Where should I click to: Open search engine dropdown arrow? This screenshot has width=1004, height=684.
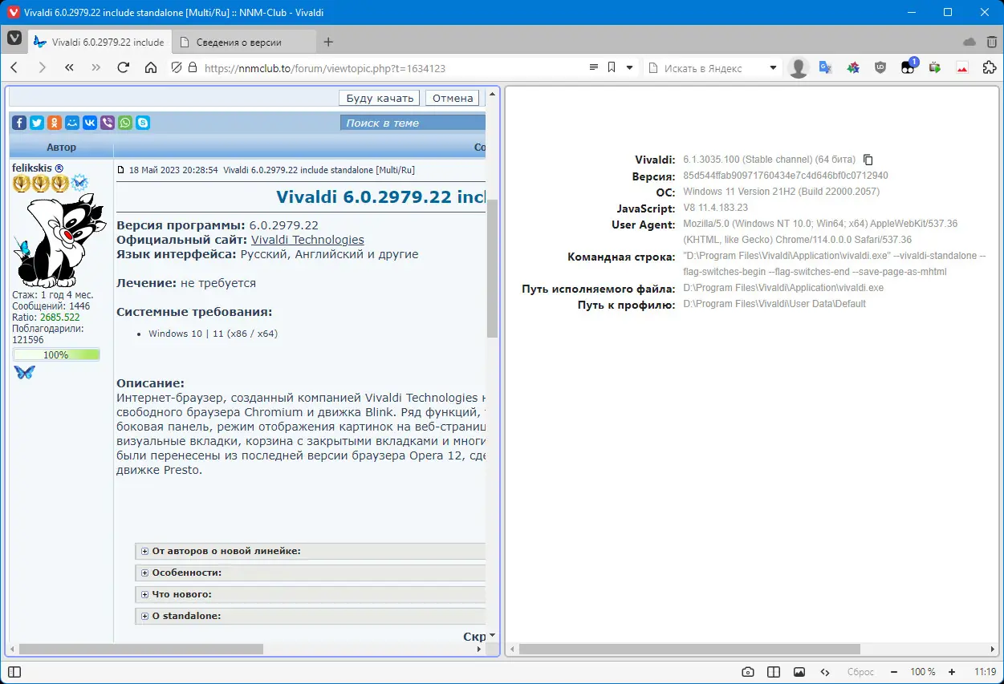(x=774, y=68)
